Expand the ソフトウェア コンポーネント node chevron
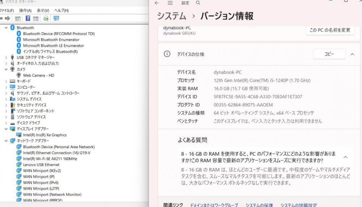The image size is (362, 207). click(6, 111)
